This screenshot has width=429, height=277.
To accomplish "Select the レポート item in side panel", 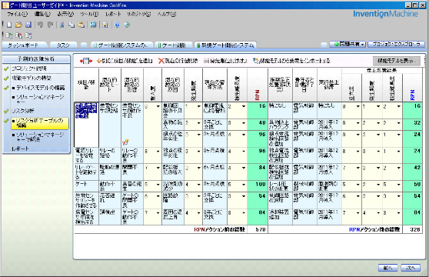I will pyautogui.click(x=20, y=149).
